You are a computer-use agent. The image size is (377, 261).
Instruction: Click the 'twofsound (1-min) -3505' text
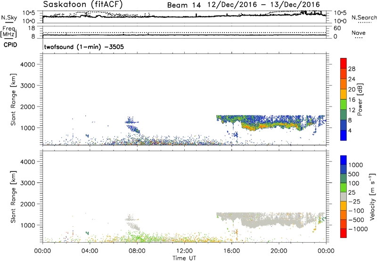pos(84,47)
